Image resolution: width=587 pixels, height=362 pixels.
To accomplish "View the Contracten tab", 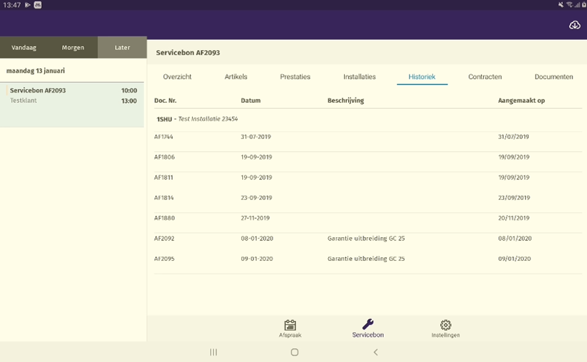I will (484, 77).
